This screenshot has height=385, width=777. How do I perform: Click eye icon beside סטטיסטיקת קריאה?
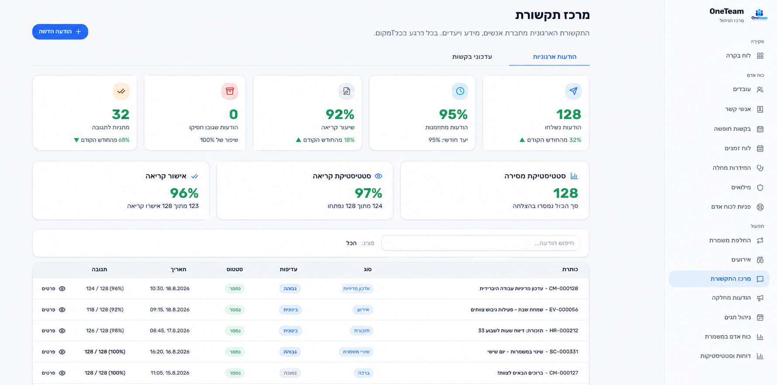tap(378, 176)
